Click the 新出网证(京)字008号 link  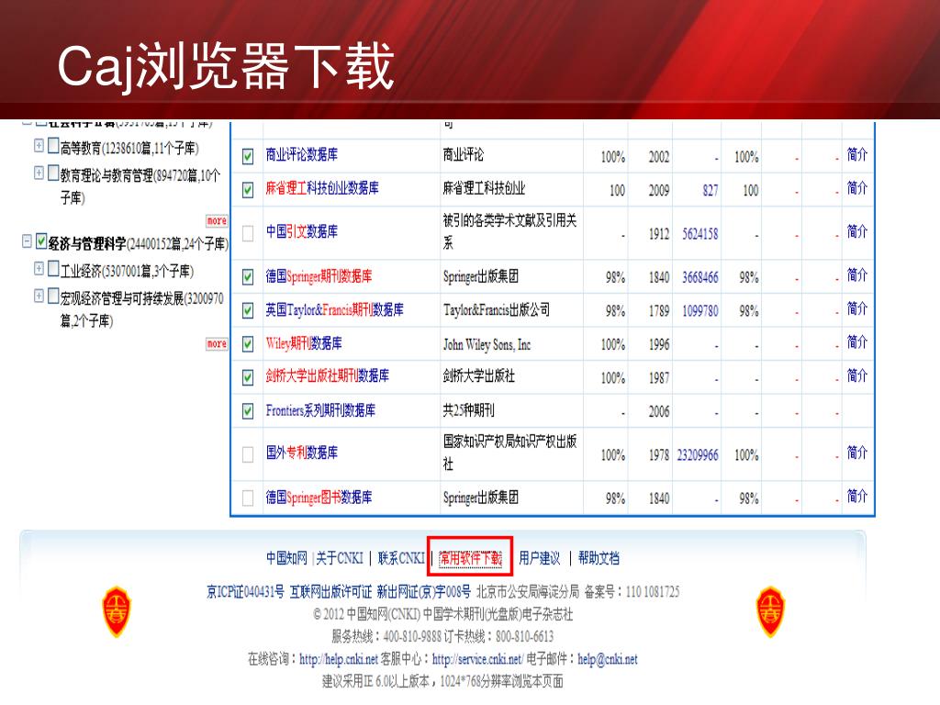click(x=424, y=592)
